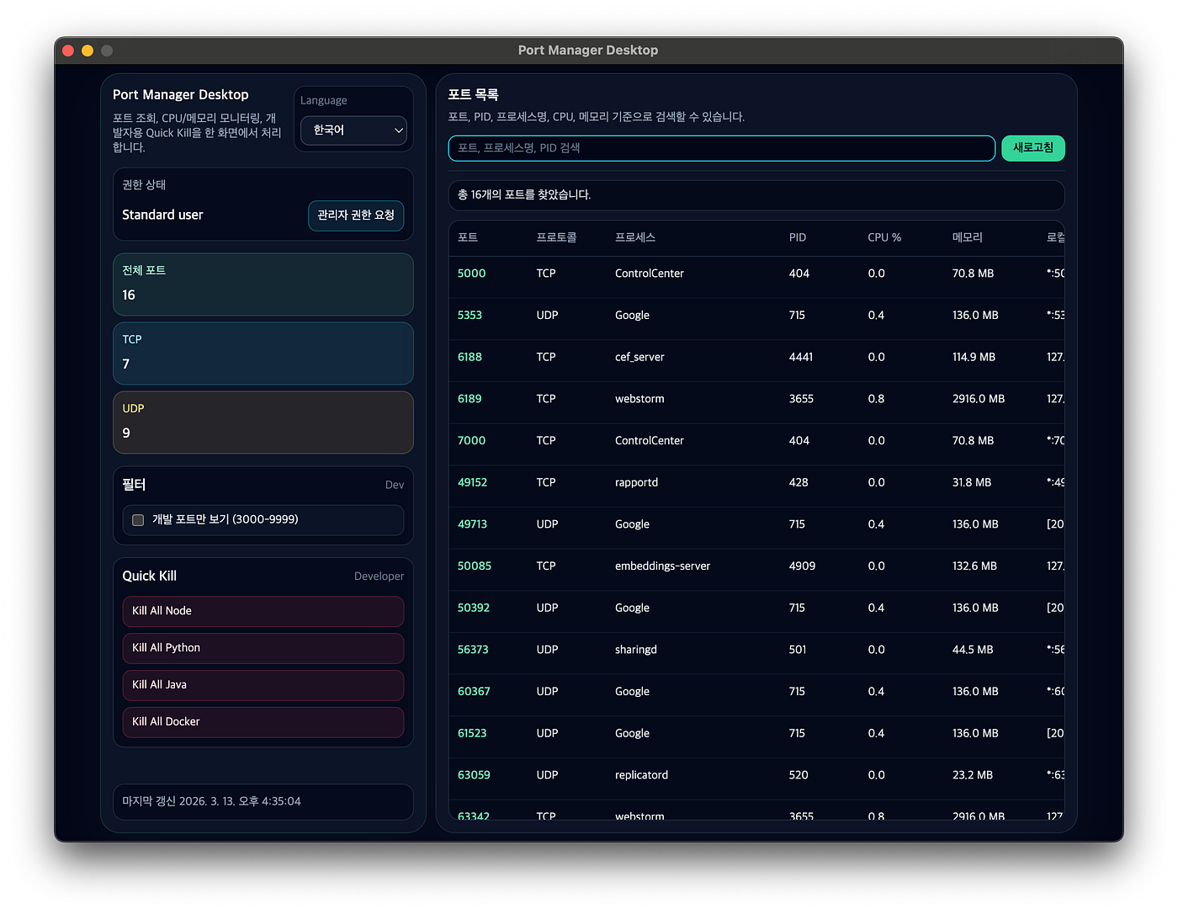The image size is (1178, 914).
Task: Minimize the window with the yellow button
Action: pyautogui.click(x=88, y=50)
